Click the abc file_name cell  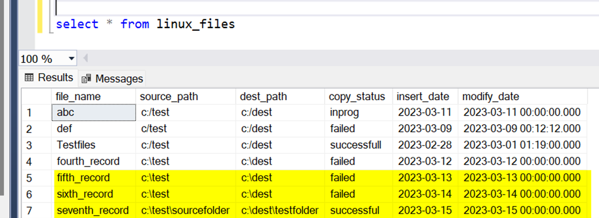point(94,112)
